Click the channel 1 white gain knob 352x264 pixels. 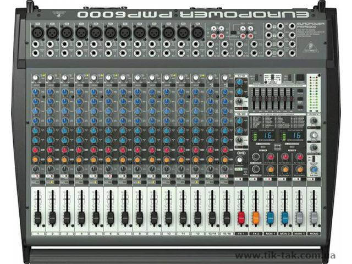click(36, 78)
